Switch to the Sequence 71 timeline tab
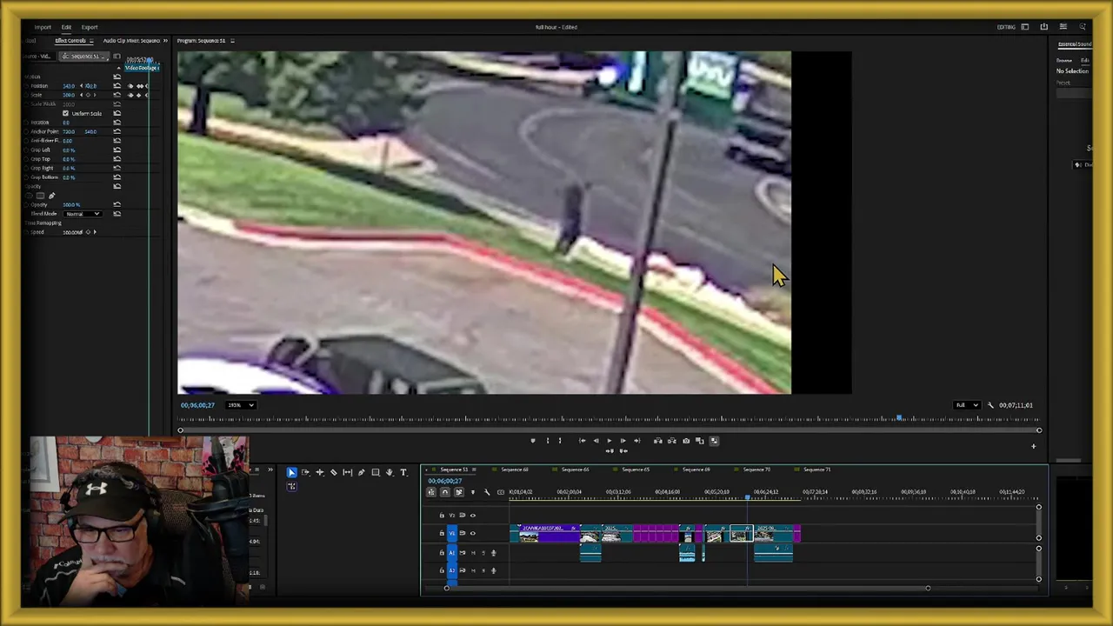 [816, 469]
